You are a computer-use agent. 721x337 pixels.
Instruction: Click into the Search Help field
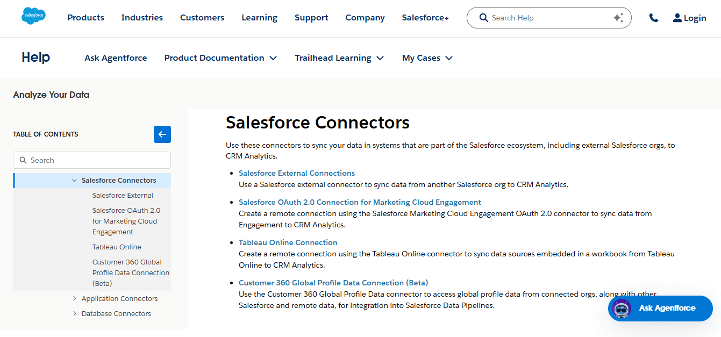pyautogui.click(x=549, y=18)
